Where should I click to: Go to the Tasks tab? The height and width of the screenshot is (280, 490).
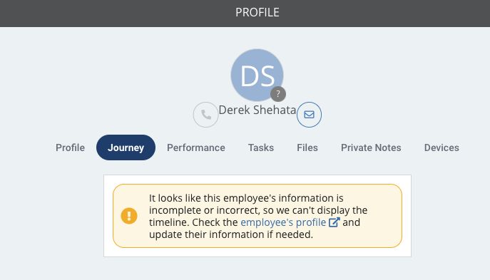261,147
